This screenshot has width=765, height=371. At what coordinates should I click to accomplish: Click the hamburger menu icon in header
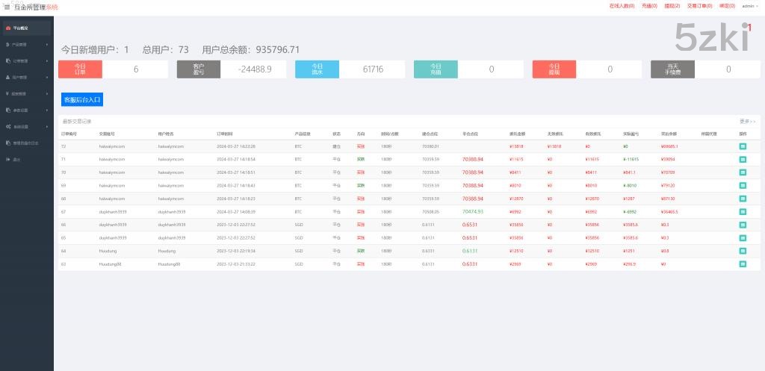click(7, 7)
